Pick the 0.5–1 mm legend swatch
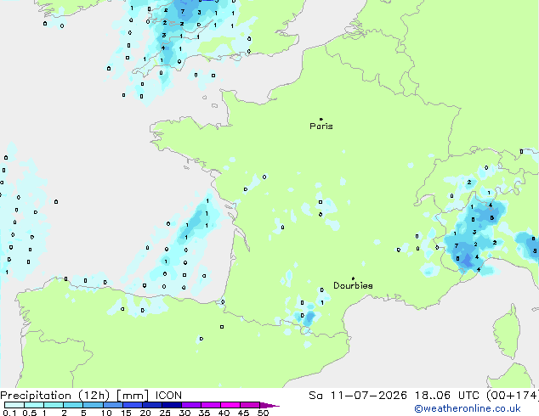The image size is (539, 416). [34, 405]
